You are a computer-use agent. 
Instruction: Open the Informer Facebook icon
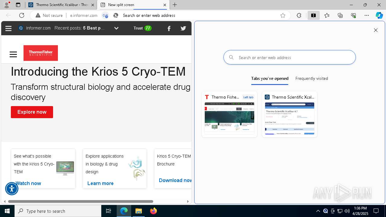click(169, 28)
